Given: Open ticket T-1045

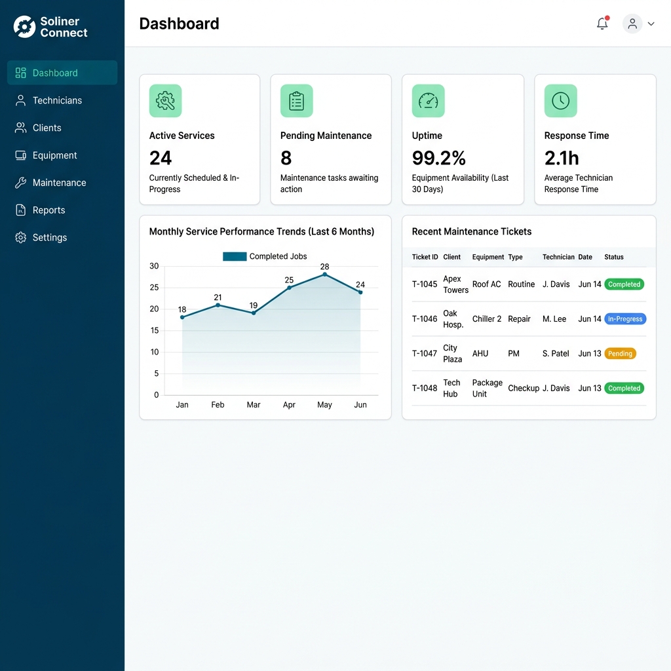Looking at the screenshot, I should pyautogui.click(x=425, y=284).
